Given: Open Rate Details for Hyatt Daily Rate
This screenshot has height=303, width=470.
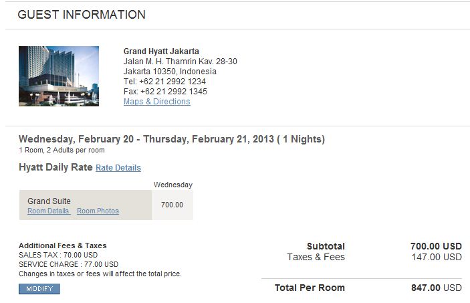Looking at the screenshot, I should pyautogui.click(x=118, y=168).
